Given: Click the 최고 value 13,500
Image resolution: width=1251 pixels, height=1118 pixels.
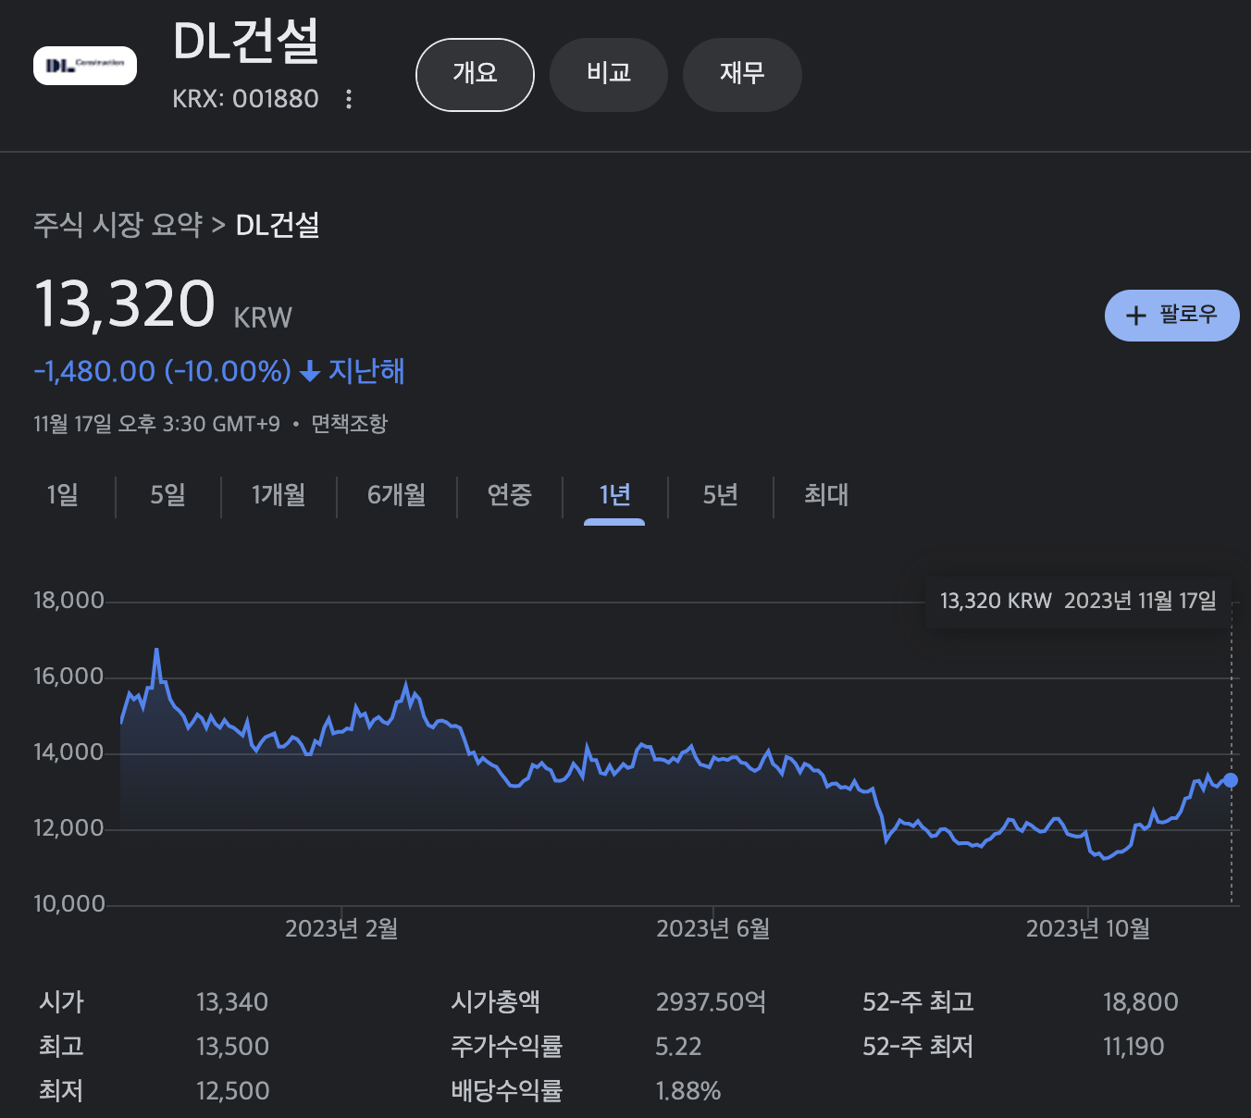Looking at the screenshot, I should click(x=232, y=1047).
